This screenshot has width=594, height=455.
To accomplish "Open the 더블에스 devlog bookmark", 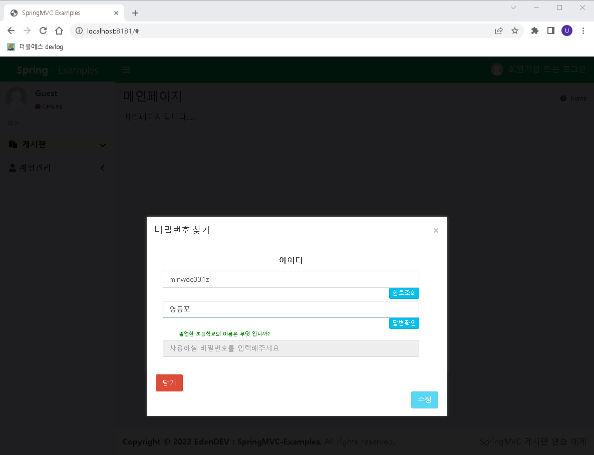I will (x=35, y=47).
